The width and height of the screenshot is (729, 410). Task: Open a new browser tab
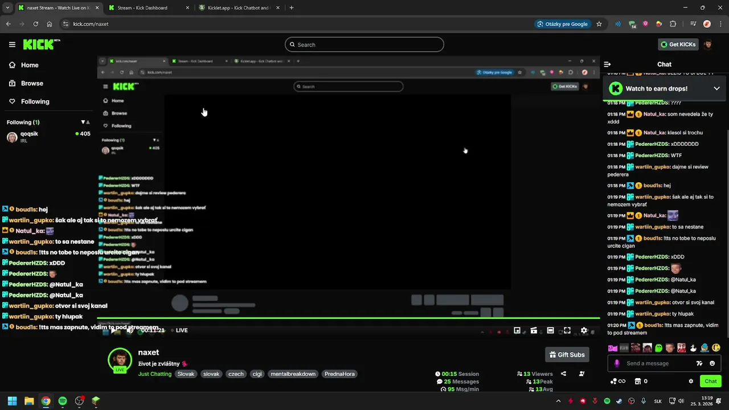tap(292, 8)
